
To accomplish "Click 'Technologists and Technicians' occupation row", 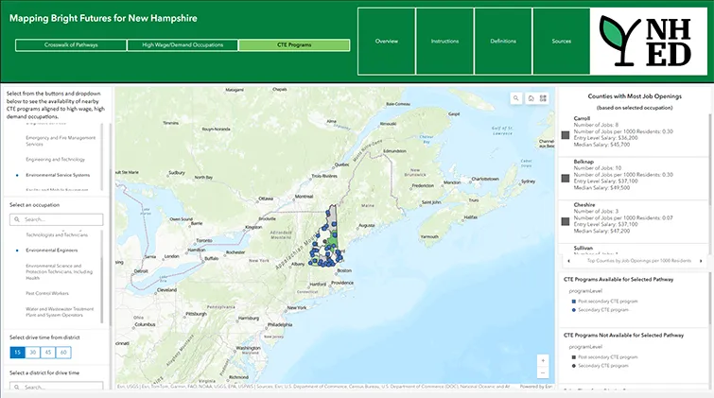I will click(55, 235).
